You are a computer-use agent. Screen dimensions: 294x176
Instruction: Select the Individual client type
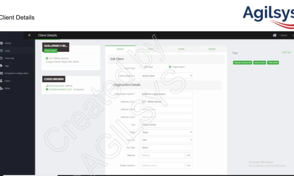pyautogui.click(x=141, y=67)
